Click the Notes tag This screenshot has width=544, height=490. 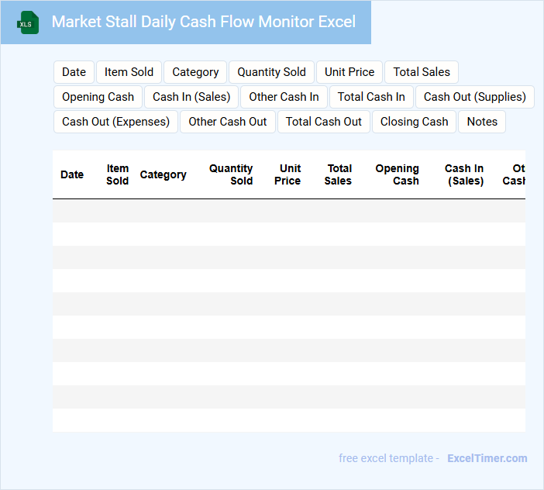tap(482, 122)
